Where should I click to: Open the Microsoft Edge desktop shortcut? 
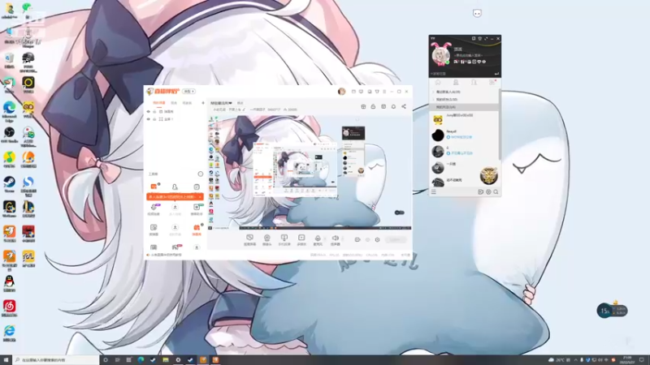(x=9, y=110)
